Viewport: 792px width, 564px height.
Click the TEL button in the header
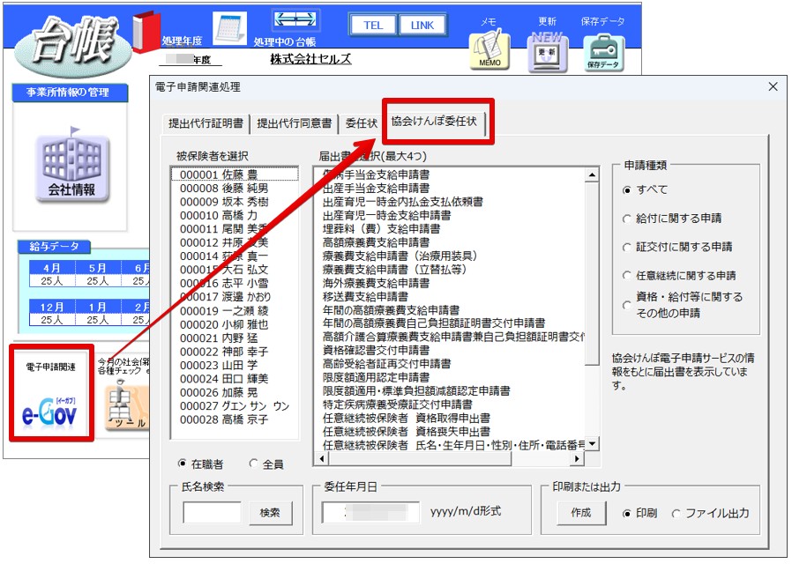pyautogui.click(x=373, y=26)
